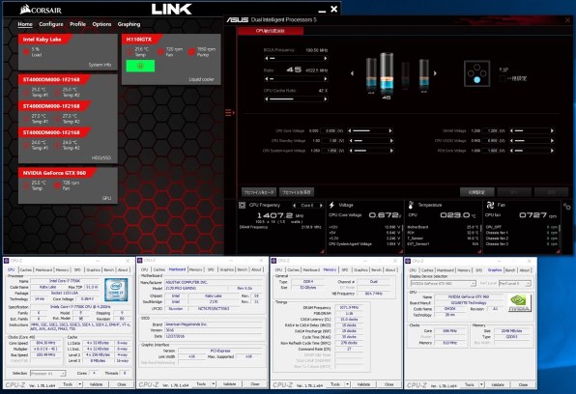Adjust the DRAM Voltage slider
The width and height of the screenshot is (576, 394).
point(532,130)
